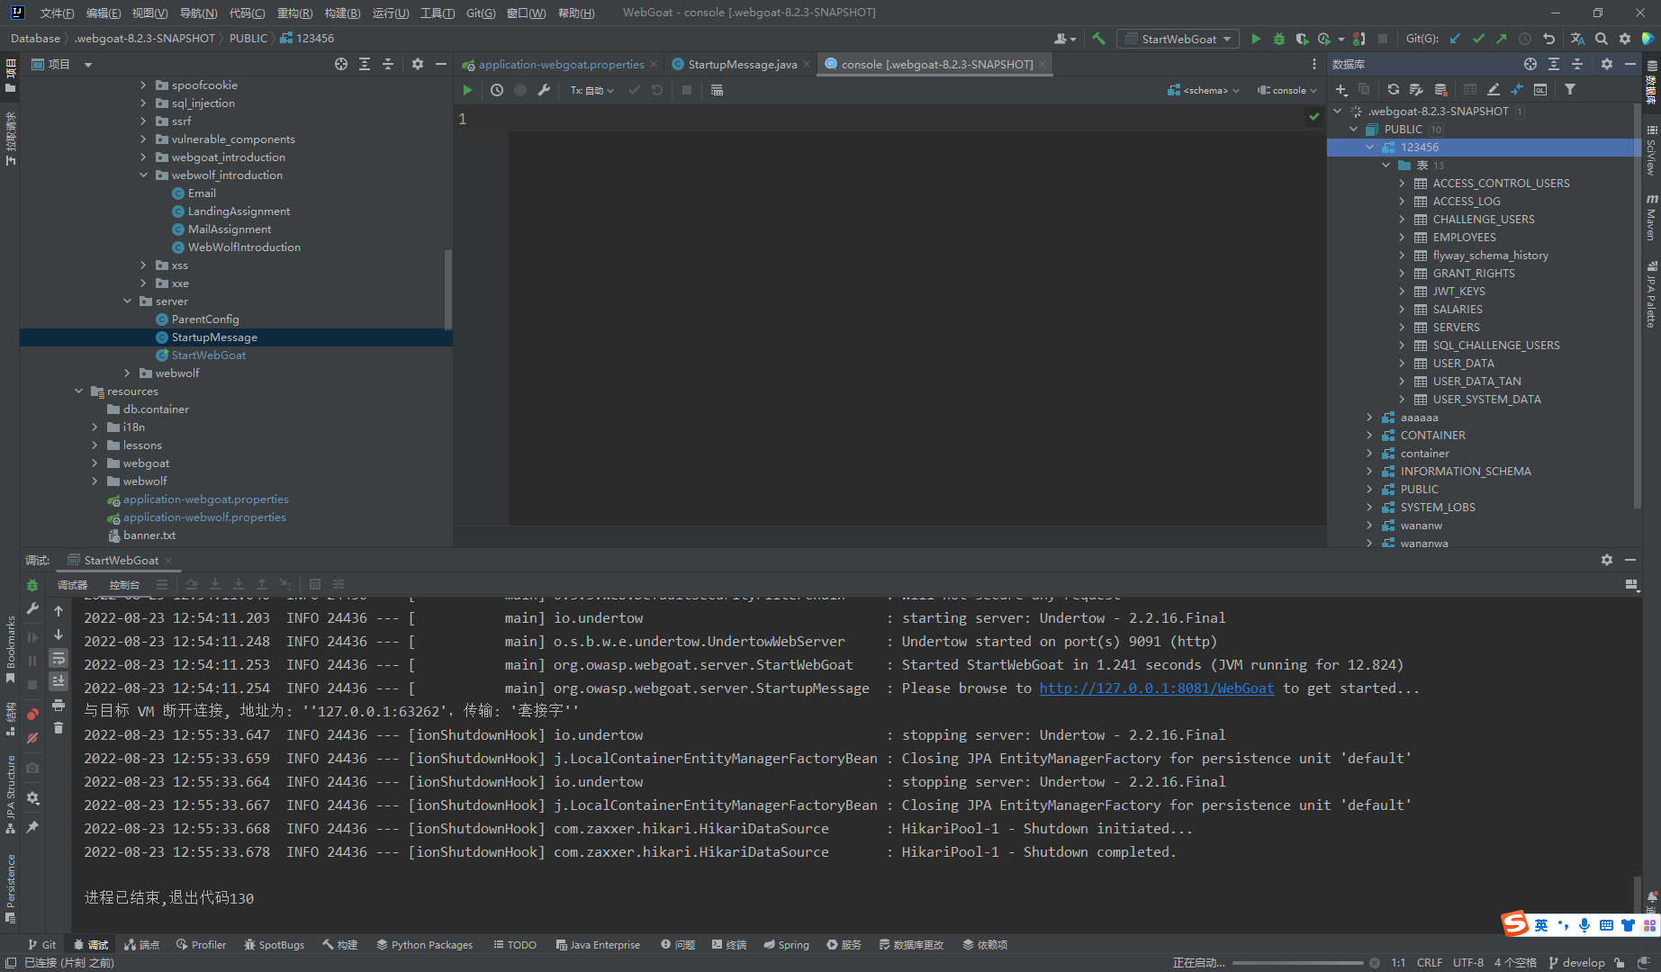The image size is (1661, 972).
Task: Switch to StartupMessage.java tab
Action: [x=742, y=64]
